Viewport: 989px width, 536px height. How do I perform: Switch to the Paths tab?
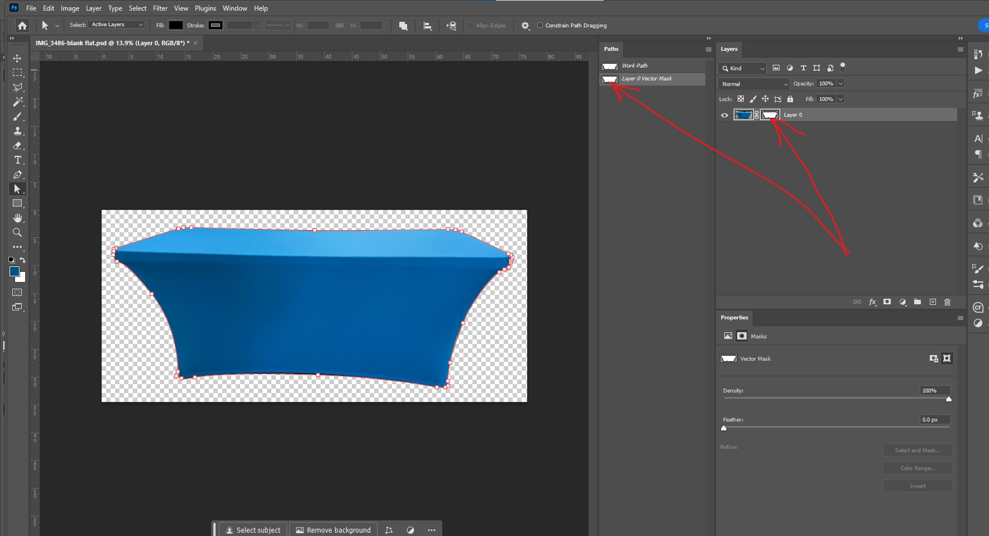pos(611,49)
